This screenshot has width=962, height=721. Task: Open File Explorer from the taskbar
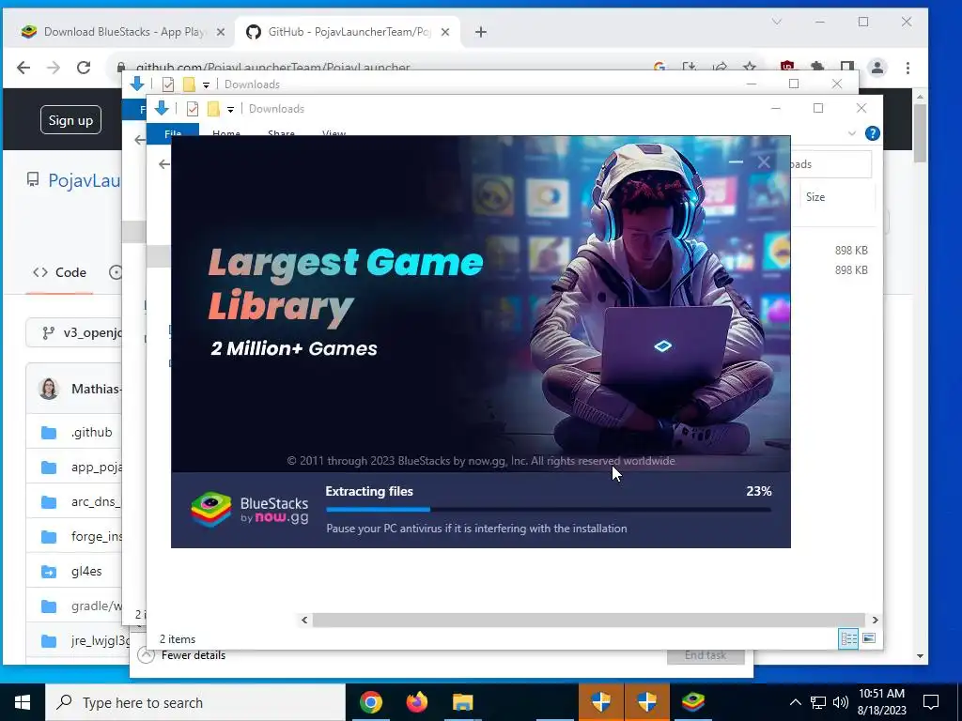click(462, 702)
